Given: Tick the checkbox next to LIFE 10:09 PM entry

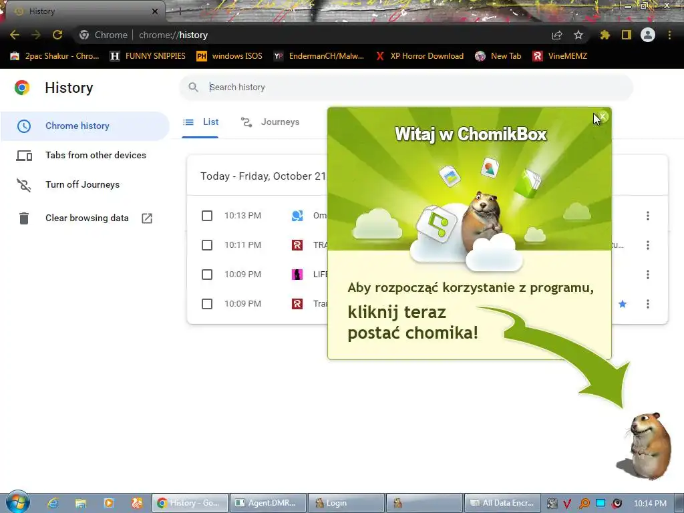Looking at the screenshot, I should click(x=207, y=275).
